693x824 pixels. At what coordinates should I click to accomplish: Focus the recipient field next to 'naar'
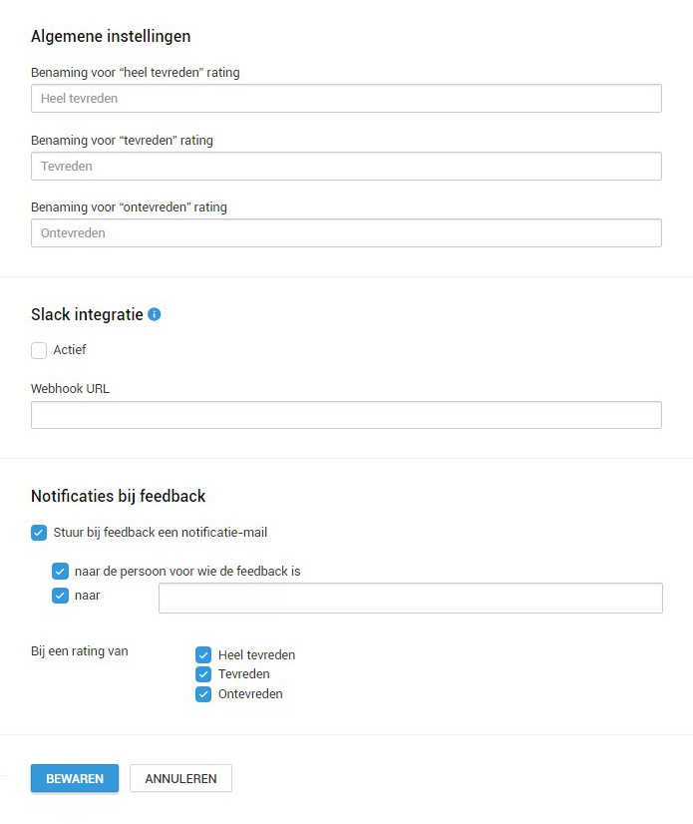[410, 598]
